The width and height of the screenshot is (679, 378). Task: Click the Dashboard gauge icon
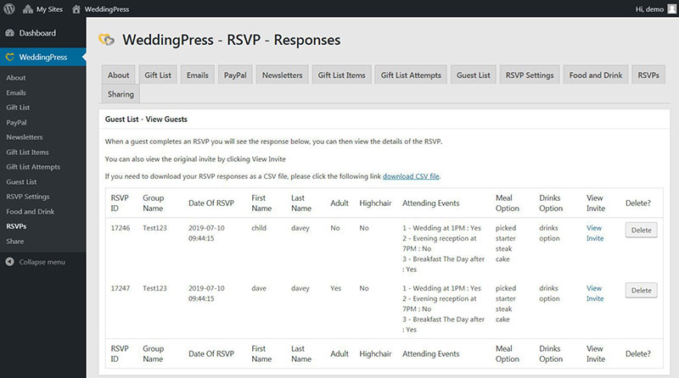coord(9,33)
